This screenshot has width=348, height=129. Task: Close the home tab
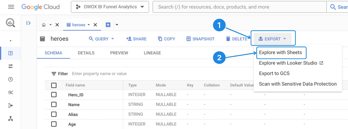point(57,25)
